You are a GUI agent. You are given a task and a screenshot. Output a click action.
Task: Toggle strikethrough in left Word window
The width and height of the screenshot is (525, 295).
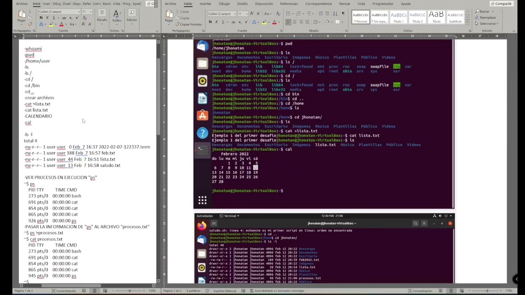pyautogui.click(x=64, y=18)
